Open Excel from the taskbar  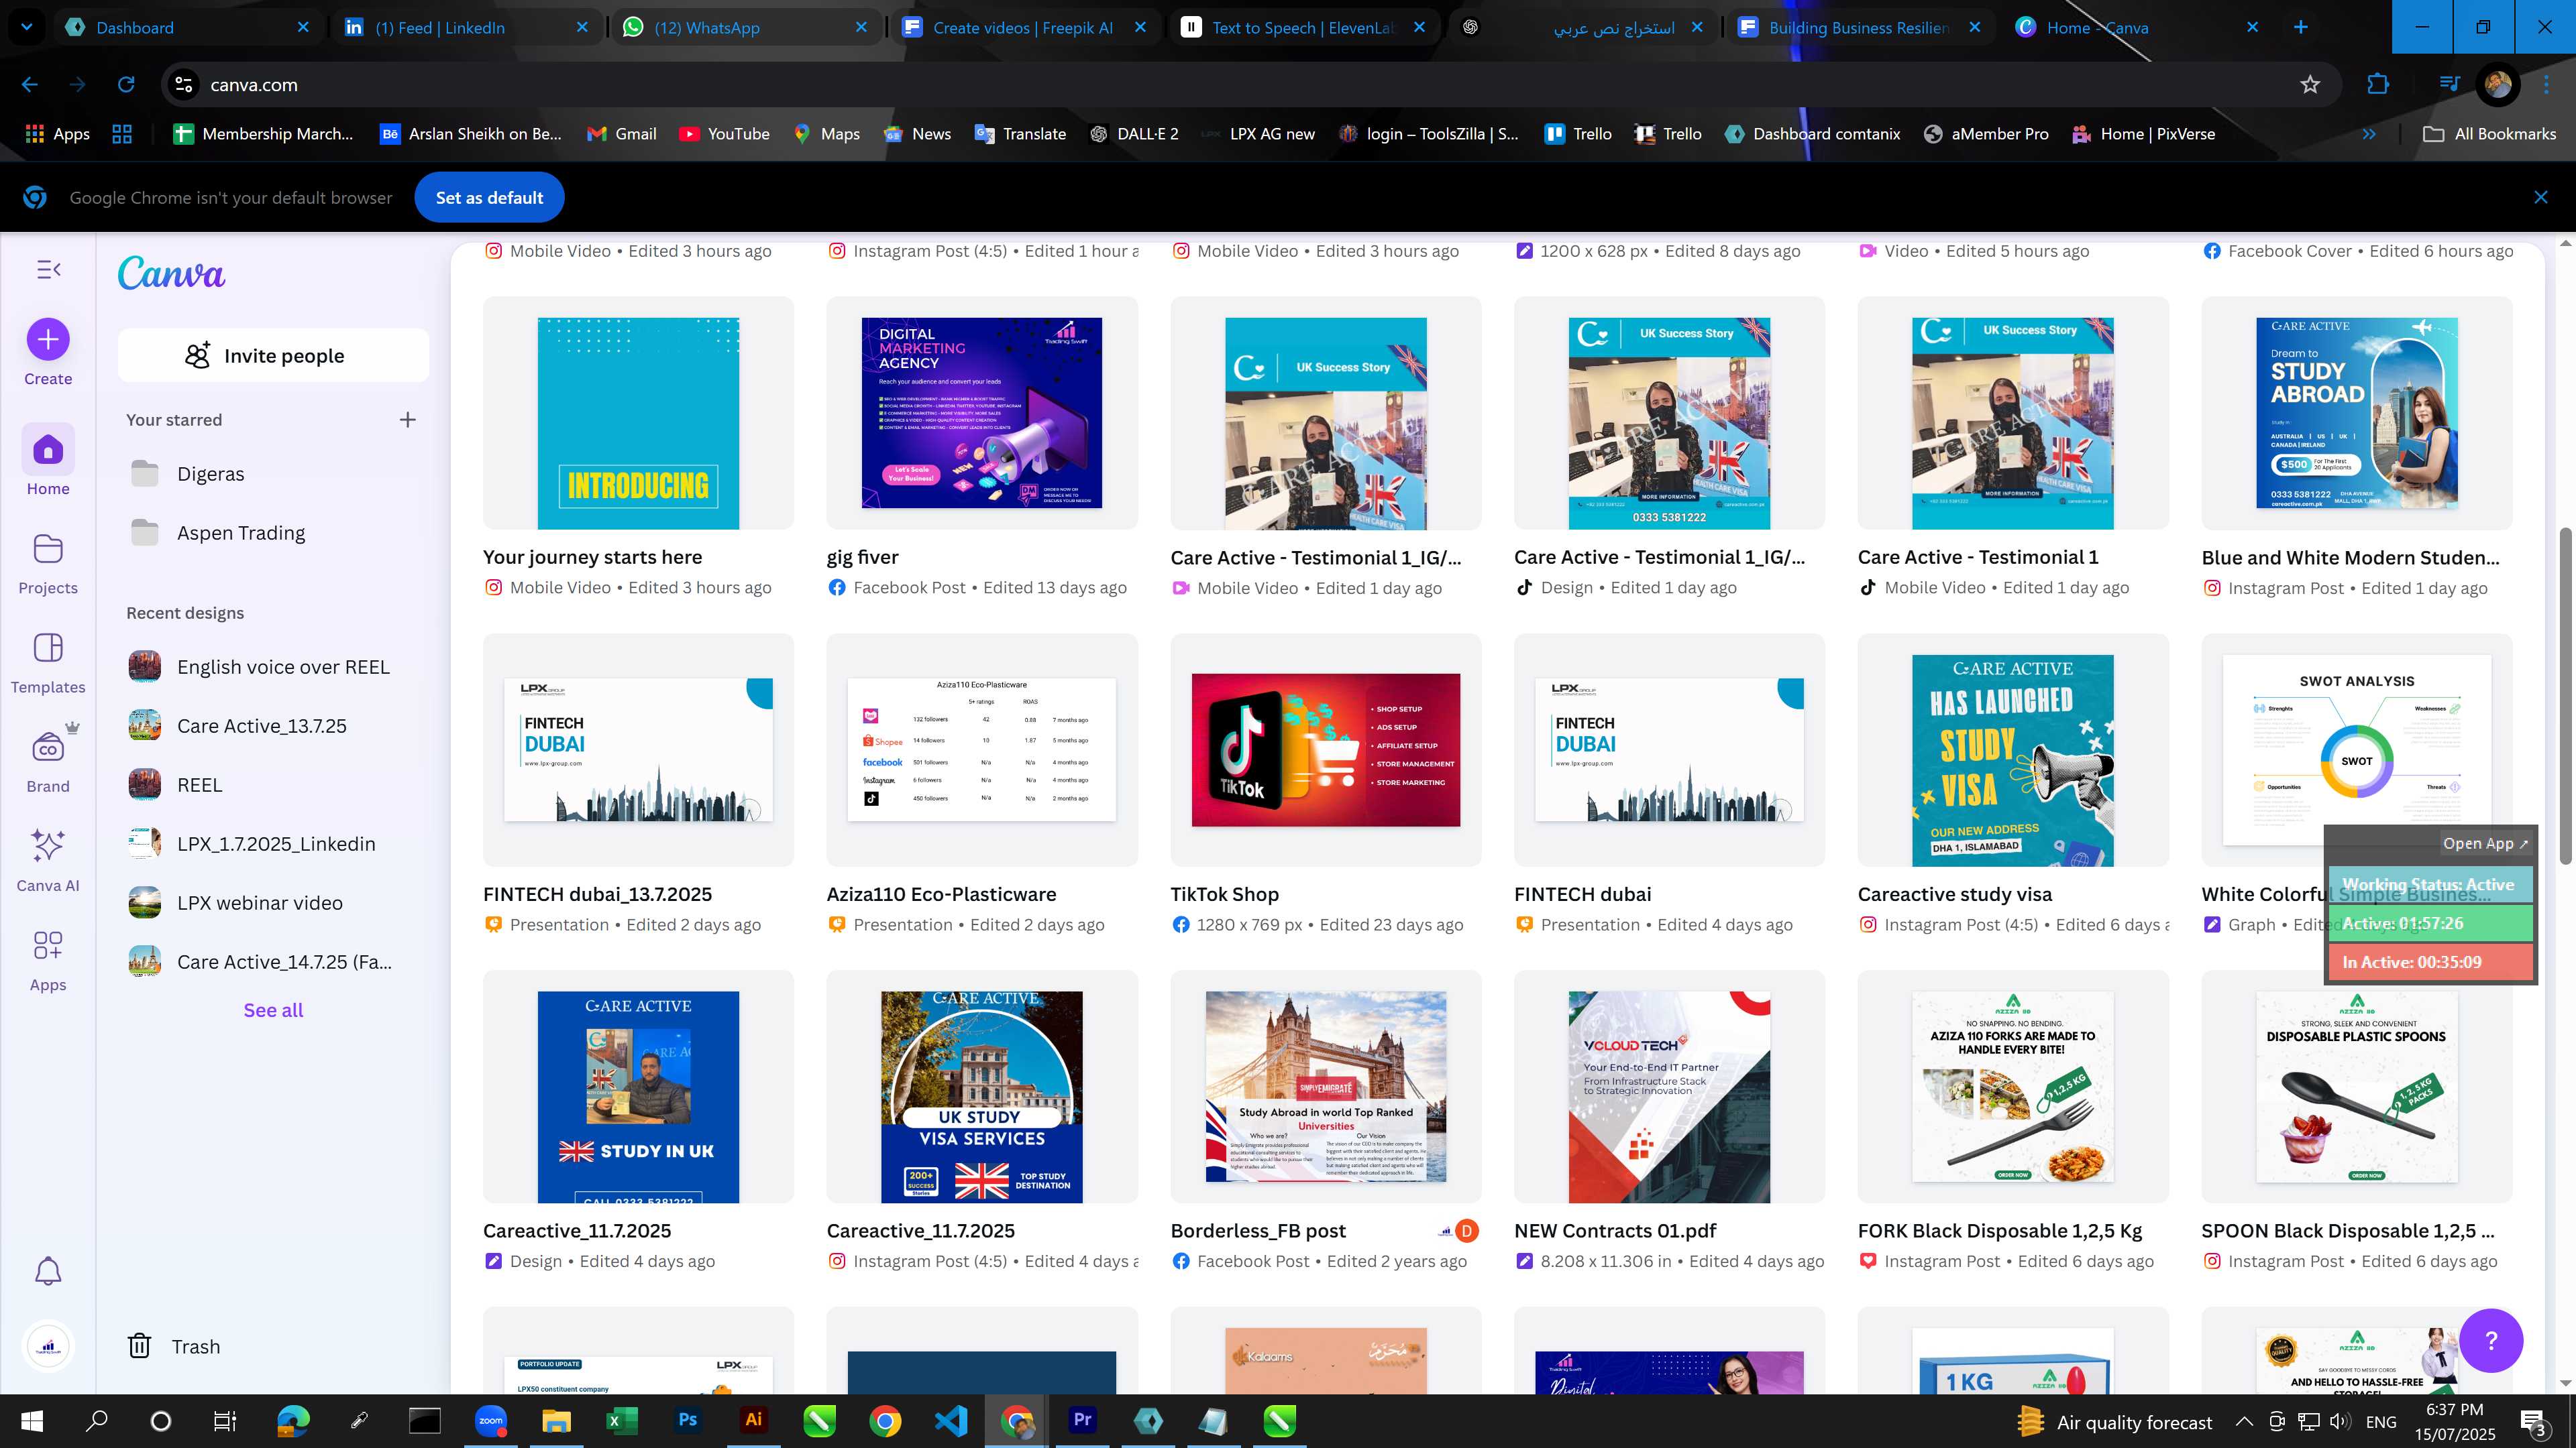(621, 1420)
